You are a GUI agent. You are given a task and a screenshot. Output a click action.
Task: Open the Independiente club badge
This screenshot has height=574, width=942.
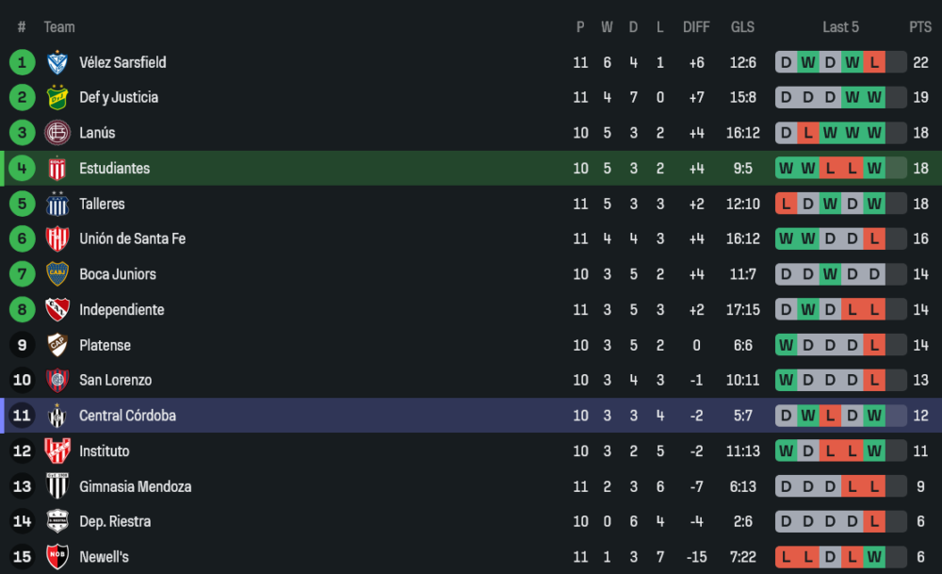[57, 310]
